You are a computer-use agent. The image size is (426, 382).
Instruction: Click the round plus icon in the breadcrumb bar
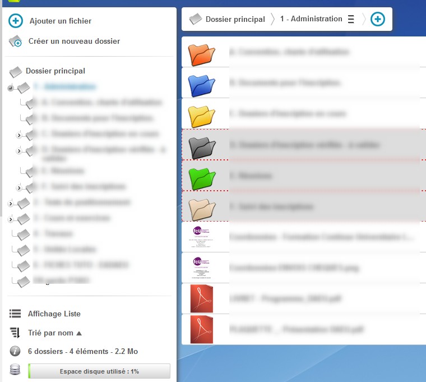[378, 19]
